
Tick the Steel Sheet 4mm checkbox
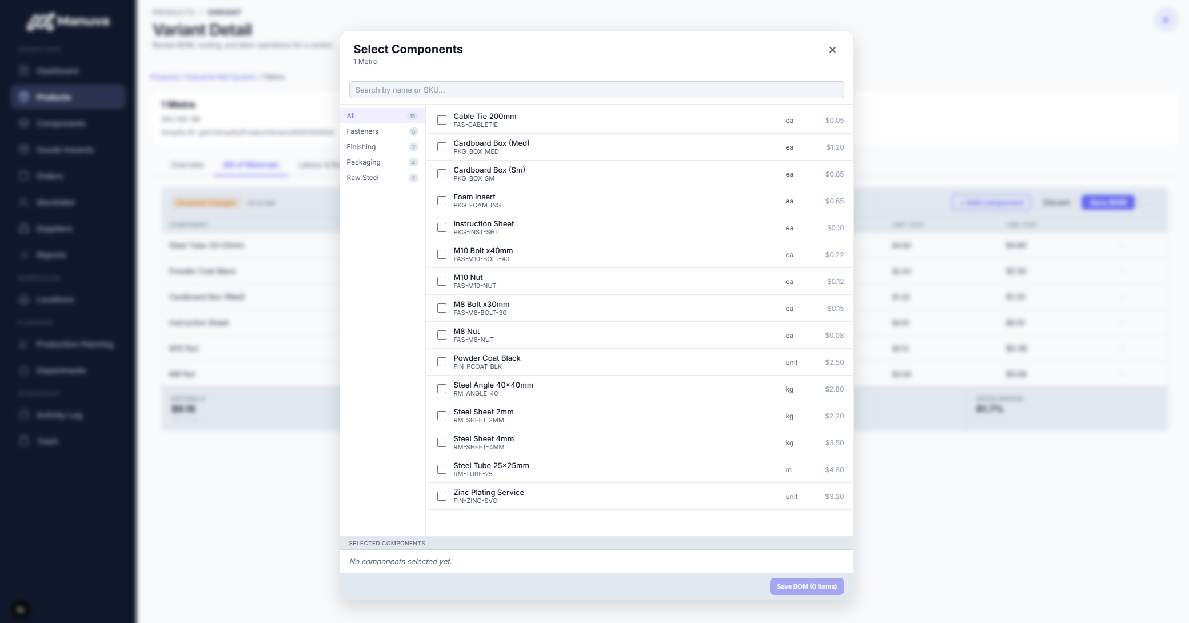(442, 442)
